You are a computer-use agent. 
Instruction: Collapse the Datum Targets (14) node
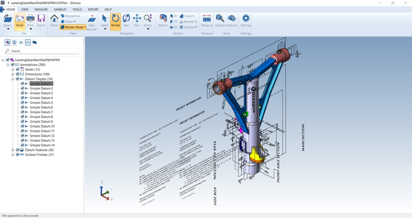13,79
